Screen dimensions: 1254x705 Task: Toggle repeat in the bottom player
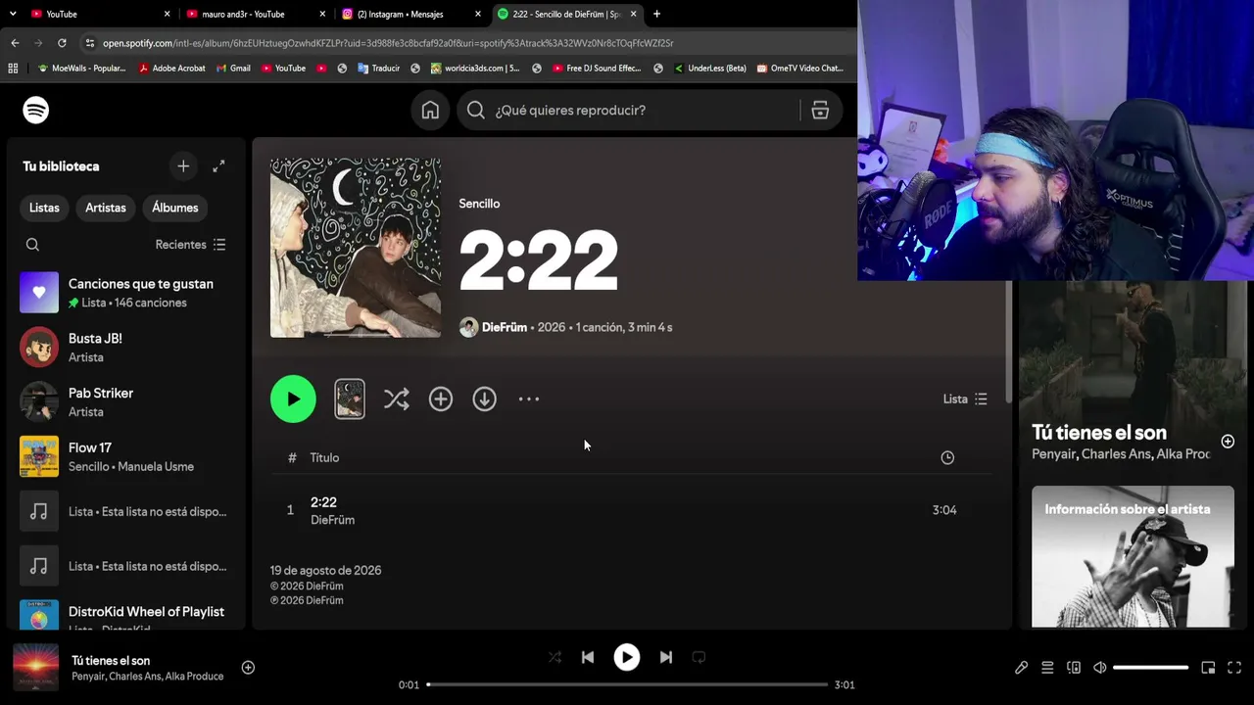(699, 658)
